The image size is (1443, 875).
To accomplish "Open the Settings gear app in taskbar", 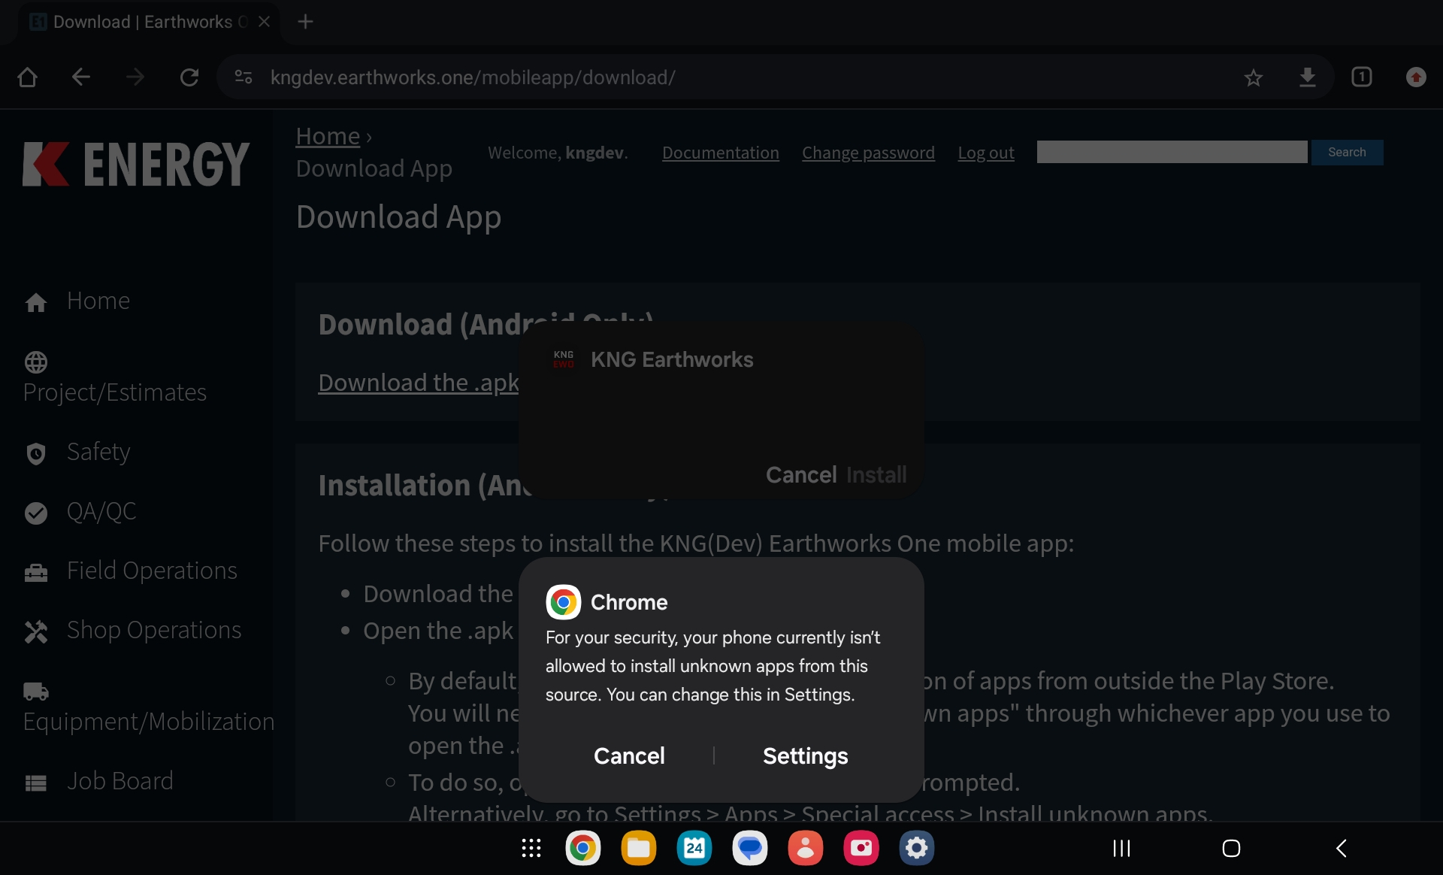I will click(916, 849).
